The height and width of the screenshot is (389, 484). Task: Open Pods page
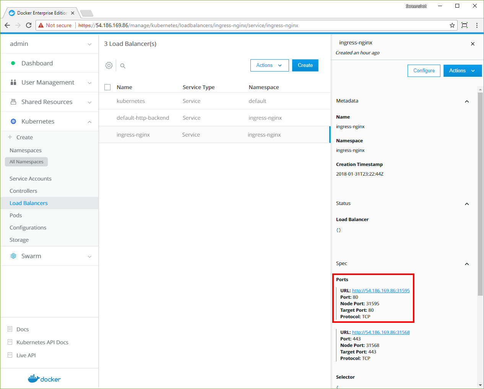click(x=16, y=215)
